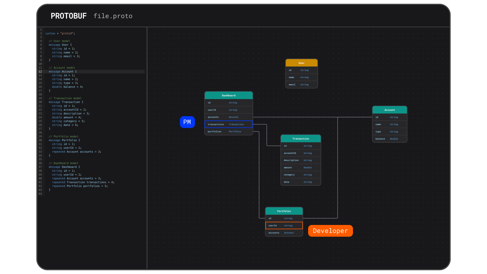Select the userId row in Dashboard table

(229, 110)
